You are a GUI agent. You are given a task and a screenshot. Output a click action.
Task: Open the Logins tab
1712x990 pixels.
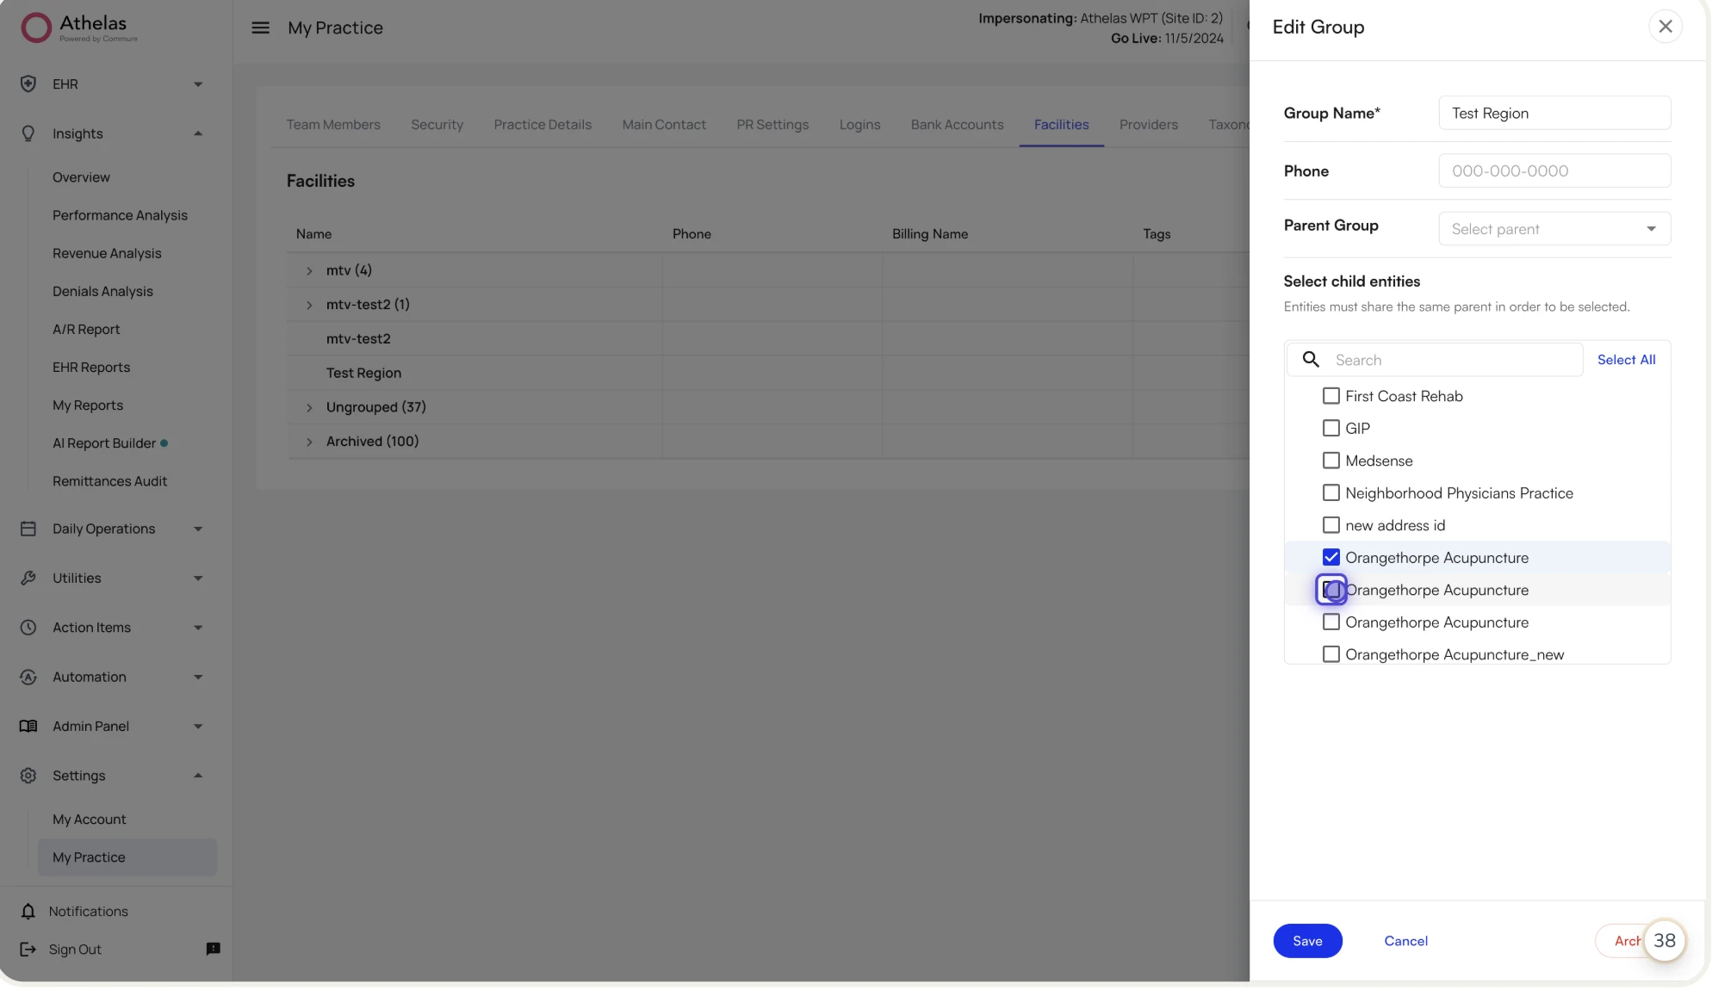859,125
